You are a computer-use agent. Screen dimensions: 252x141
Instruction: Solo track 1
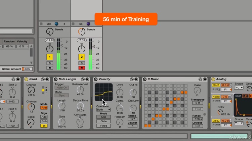pyautogui.click(x=50, y=63)
